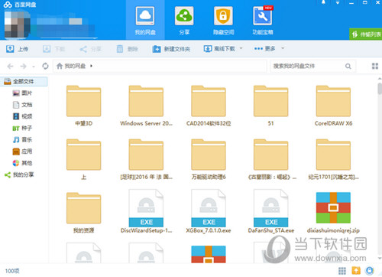
Task: Select the [足球][2016 年 法 国... folder
Action: 146,159
